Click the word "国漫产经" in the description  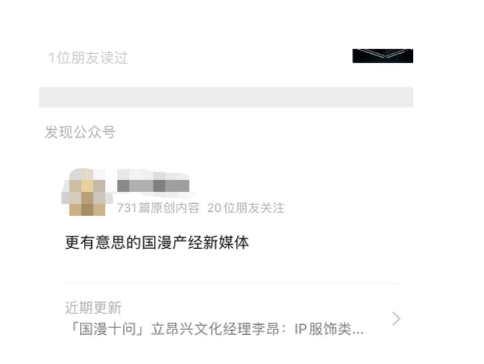click(172, 242)
